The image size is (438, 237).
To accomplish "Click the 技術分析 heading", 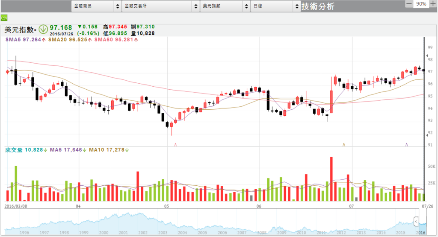I will 318,6.
